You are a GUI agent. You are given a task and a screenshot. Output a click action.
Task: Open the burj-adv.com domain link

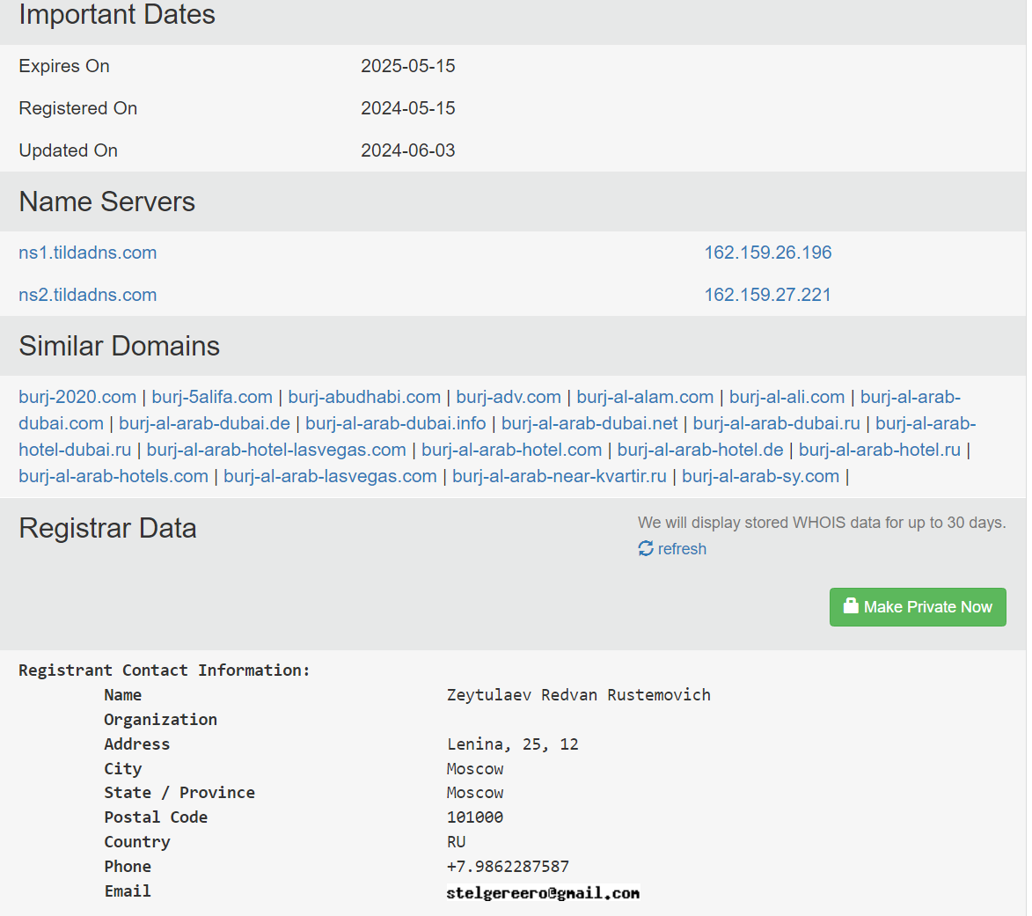point(509,397)
